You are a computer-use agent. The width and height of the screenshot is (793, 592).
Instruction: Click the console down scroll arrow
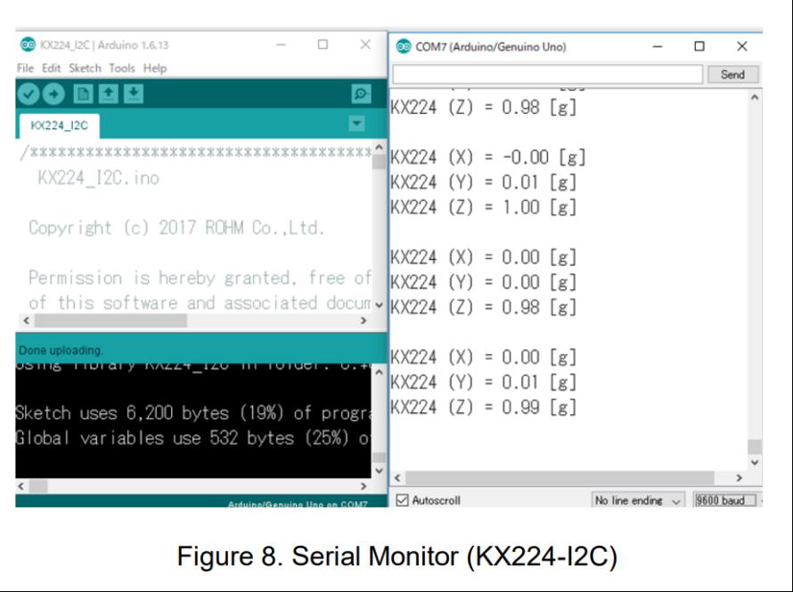click(x=379, y=471)
